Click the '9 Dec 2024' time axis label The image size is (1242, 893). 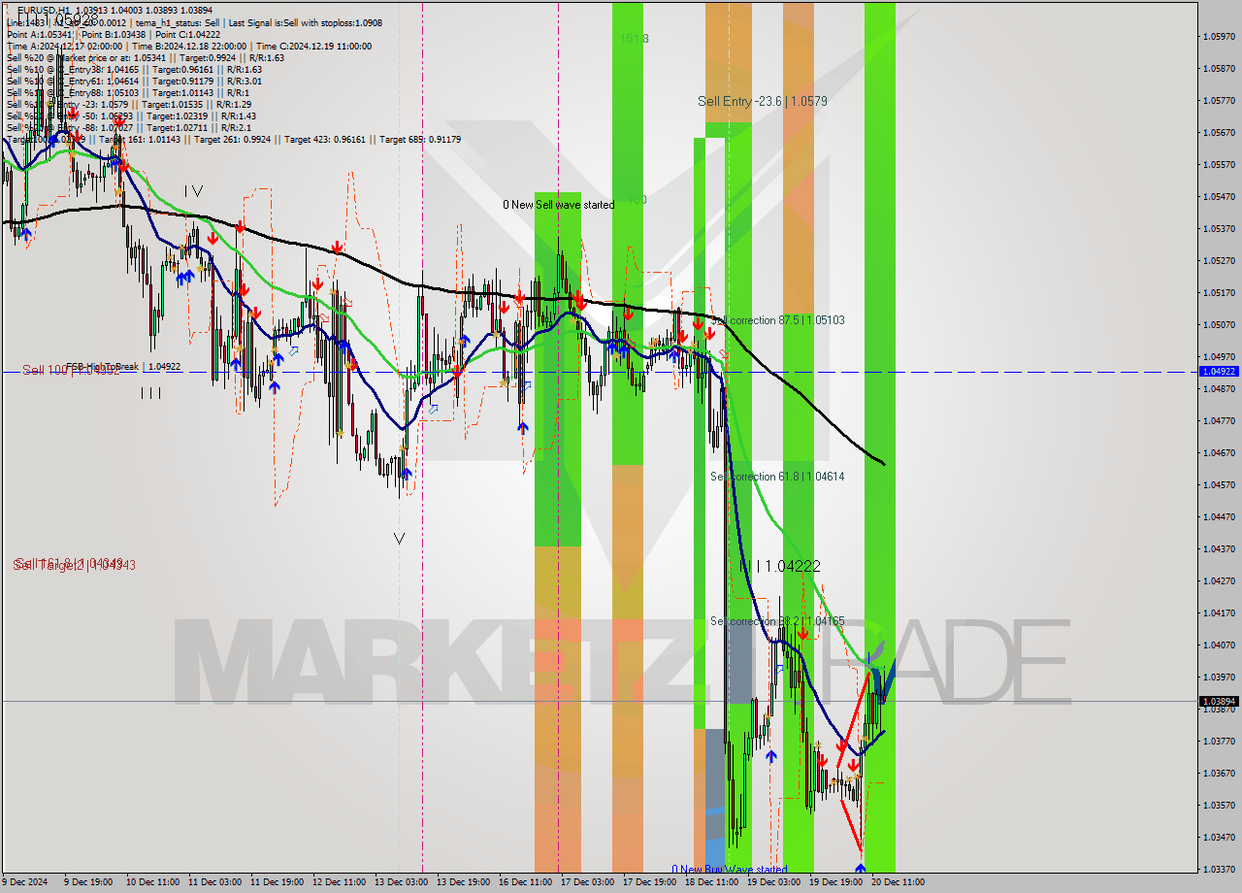pyautogui.click(x=25, y=882)
